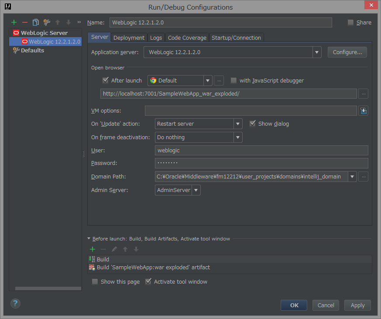Toggle Show dialog checkbox
Image resolution: width=381 pixels, height=319 pixels.
point(253,123)
